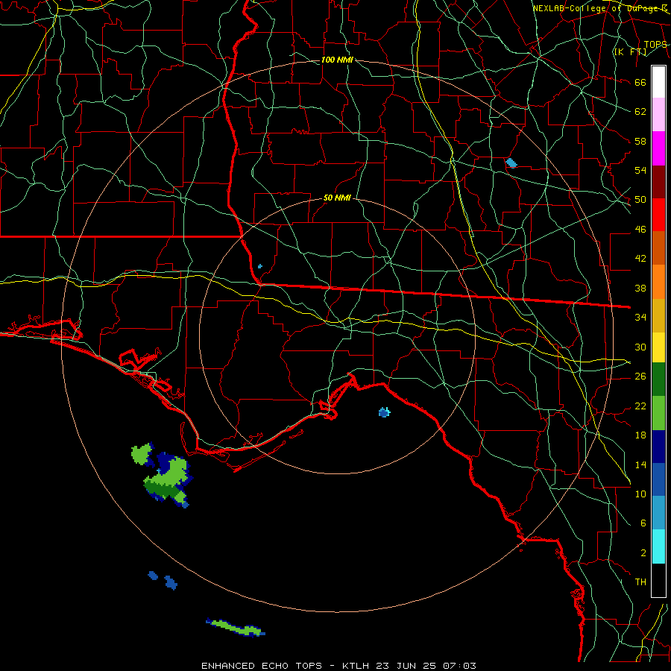The height and width of the screenshot is (671, 671).
Task: Click the "100 NMI" range ring label
Action: click(337, 60)
